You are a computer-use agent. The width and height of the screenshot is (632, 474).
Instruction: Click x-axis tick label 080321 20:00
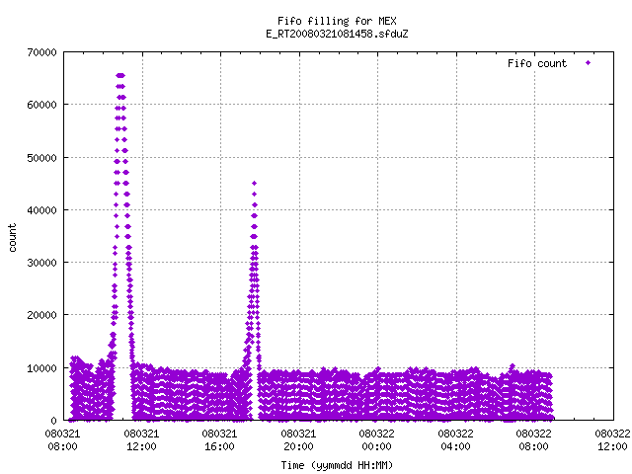click(298, 440)
